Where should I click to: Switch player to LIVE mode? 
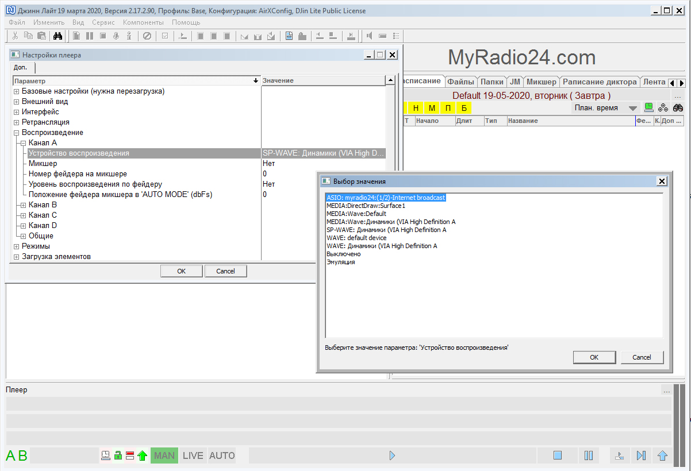click(x=193, y=455)
